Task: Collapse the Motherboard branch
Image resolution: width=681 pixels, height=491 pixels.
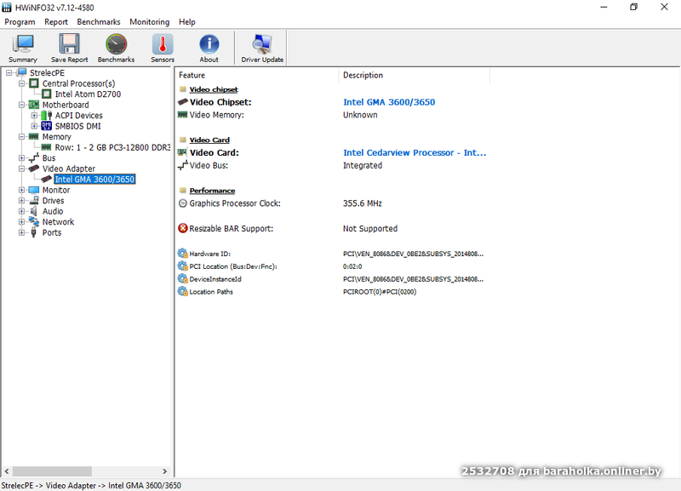Action: point(21,105)
